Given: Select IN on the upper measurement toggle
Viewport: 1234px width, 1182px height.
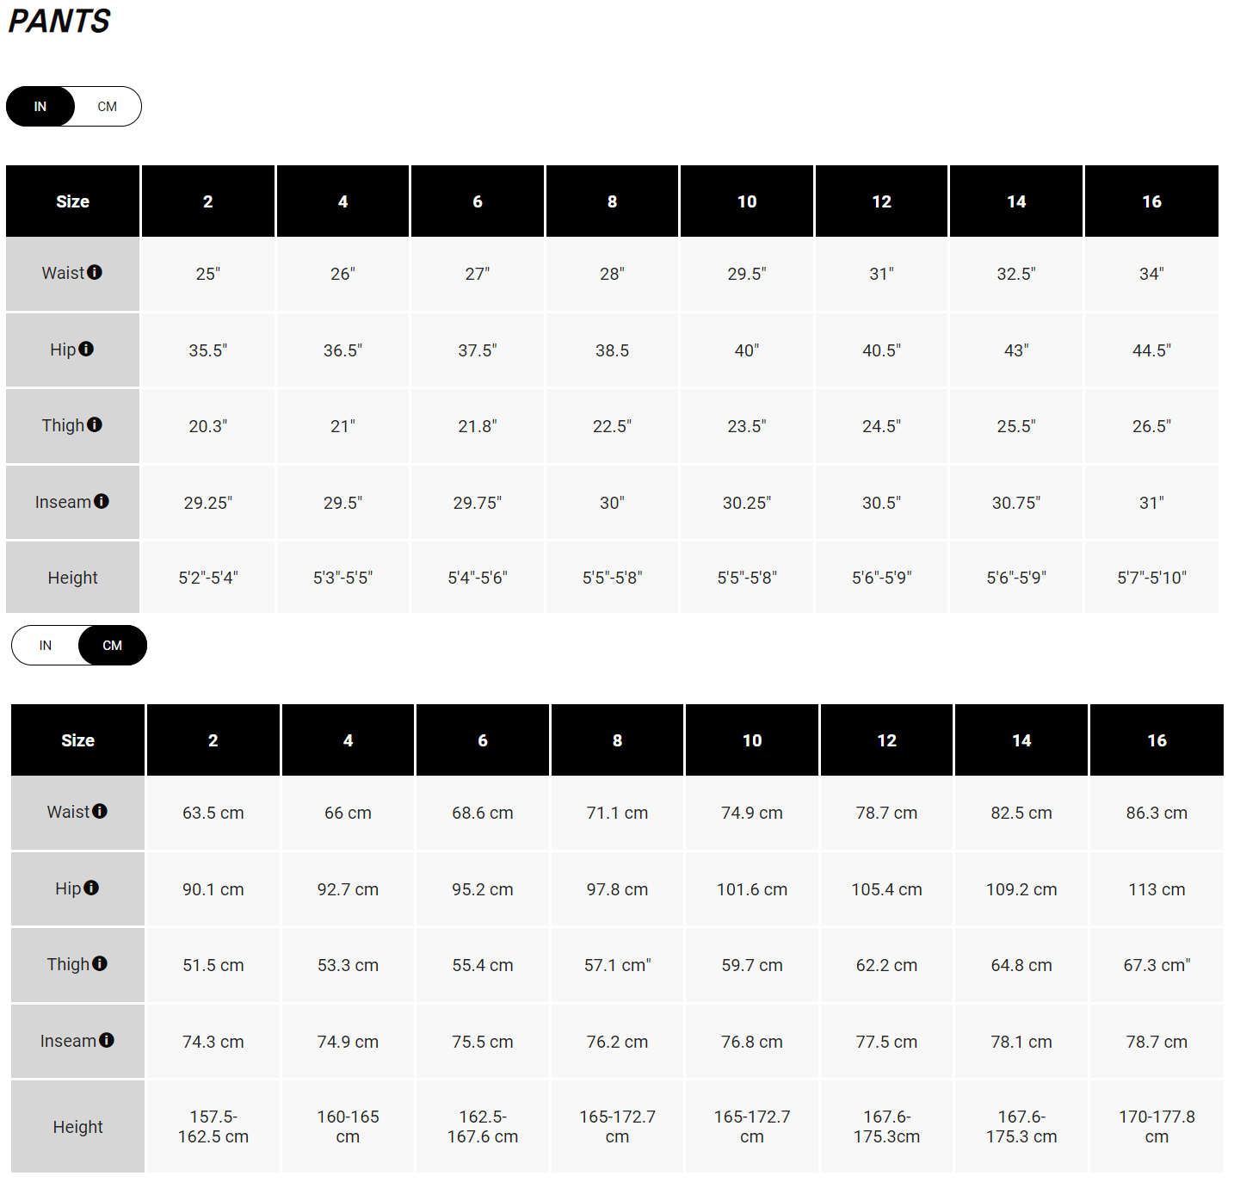Looking at the screenshot, I should coord(40,106).
